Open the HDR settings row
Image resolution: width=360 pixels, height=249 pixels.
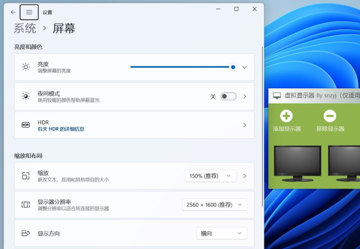[141, 125]
